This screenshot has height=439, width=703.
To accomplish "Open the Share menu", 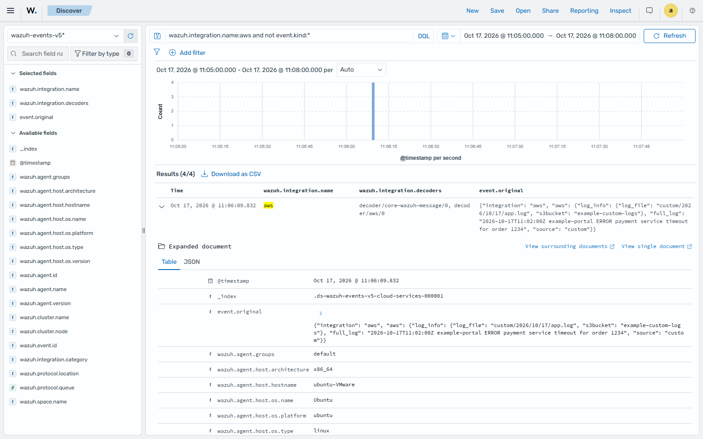I will pos(550,11).
